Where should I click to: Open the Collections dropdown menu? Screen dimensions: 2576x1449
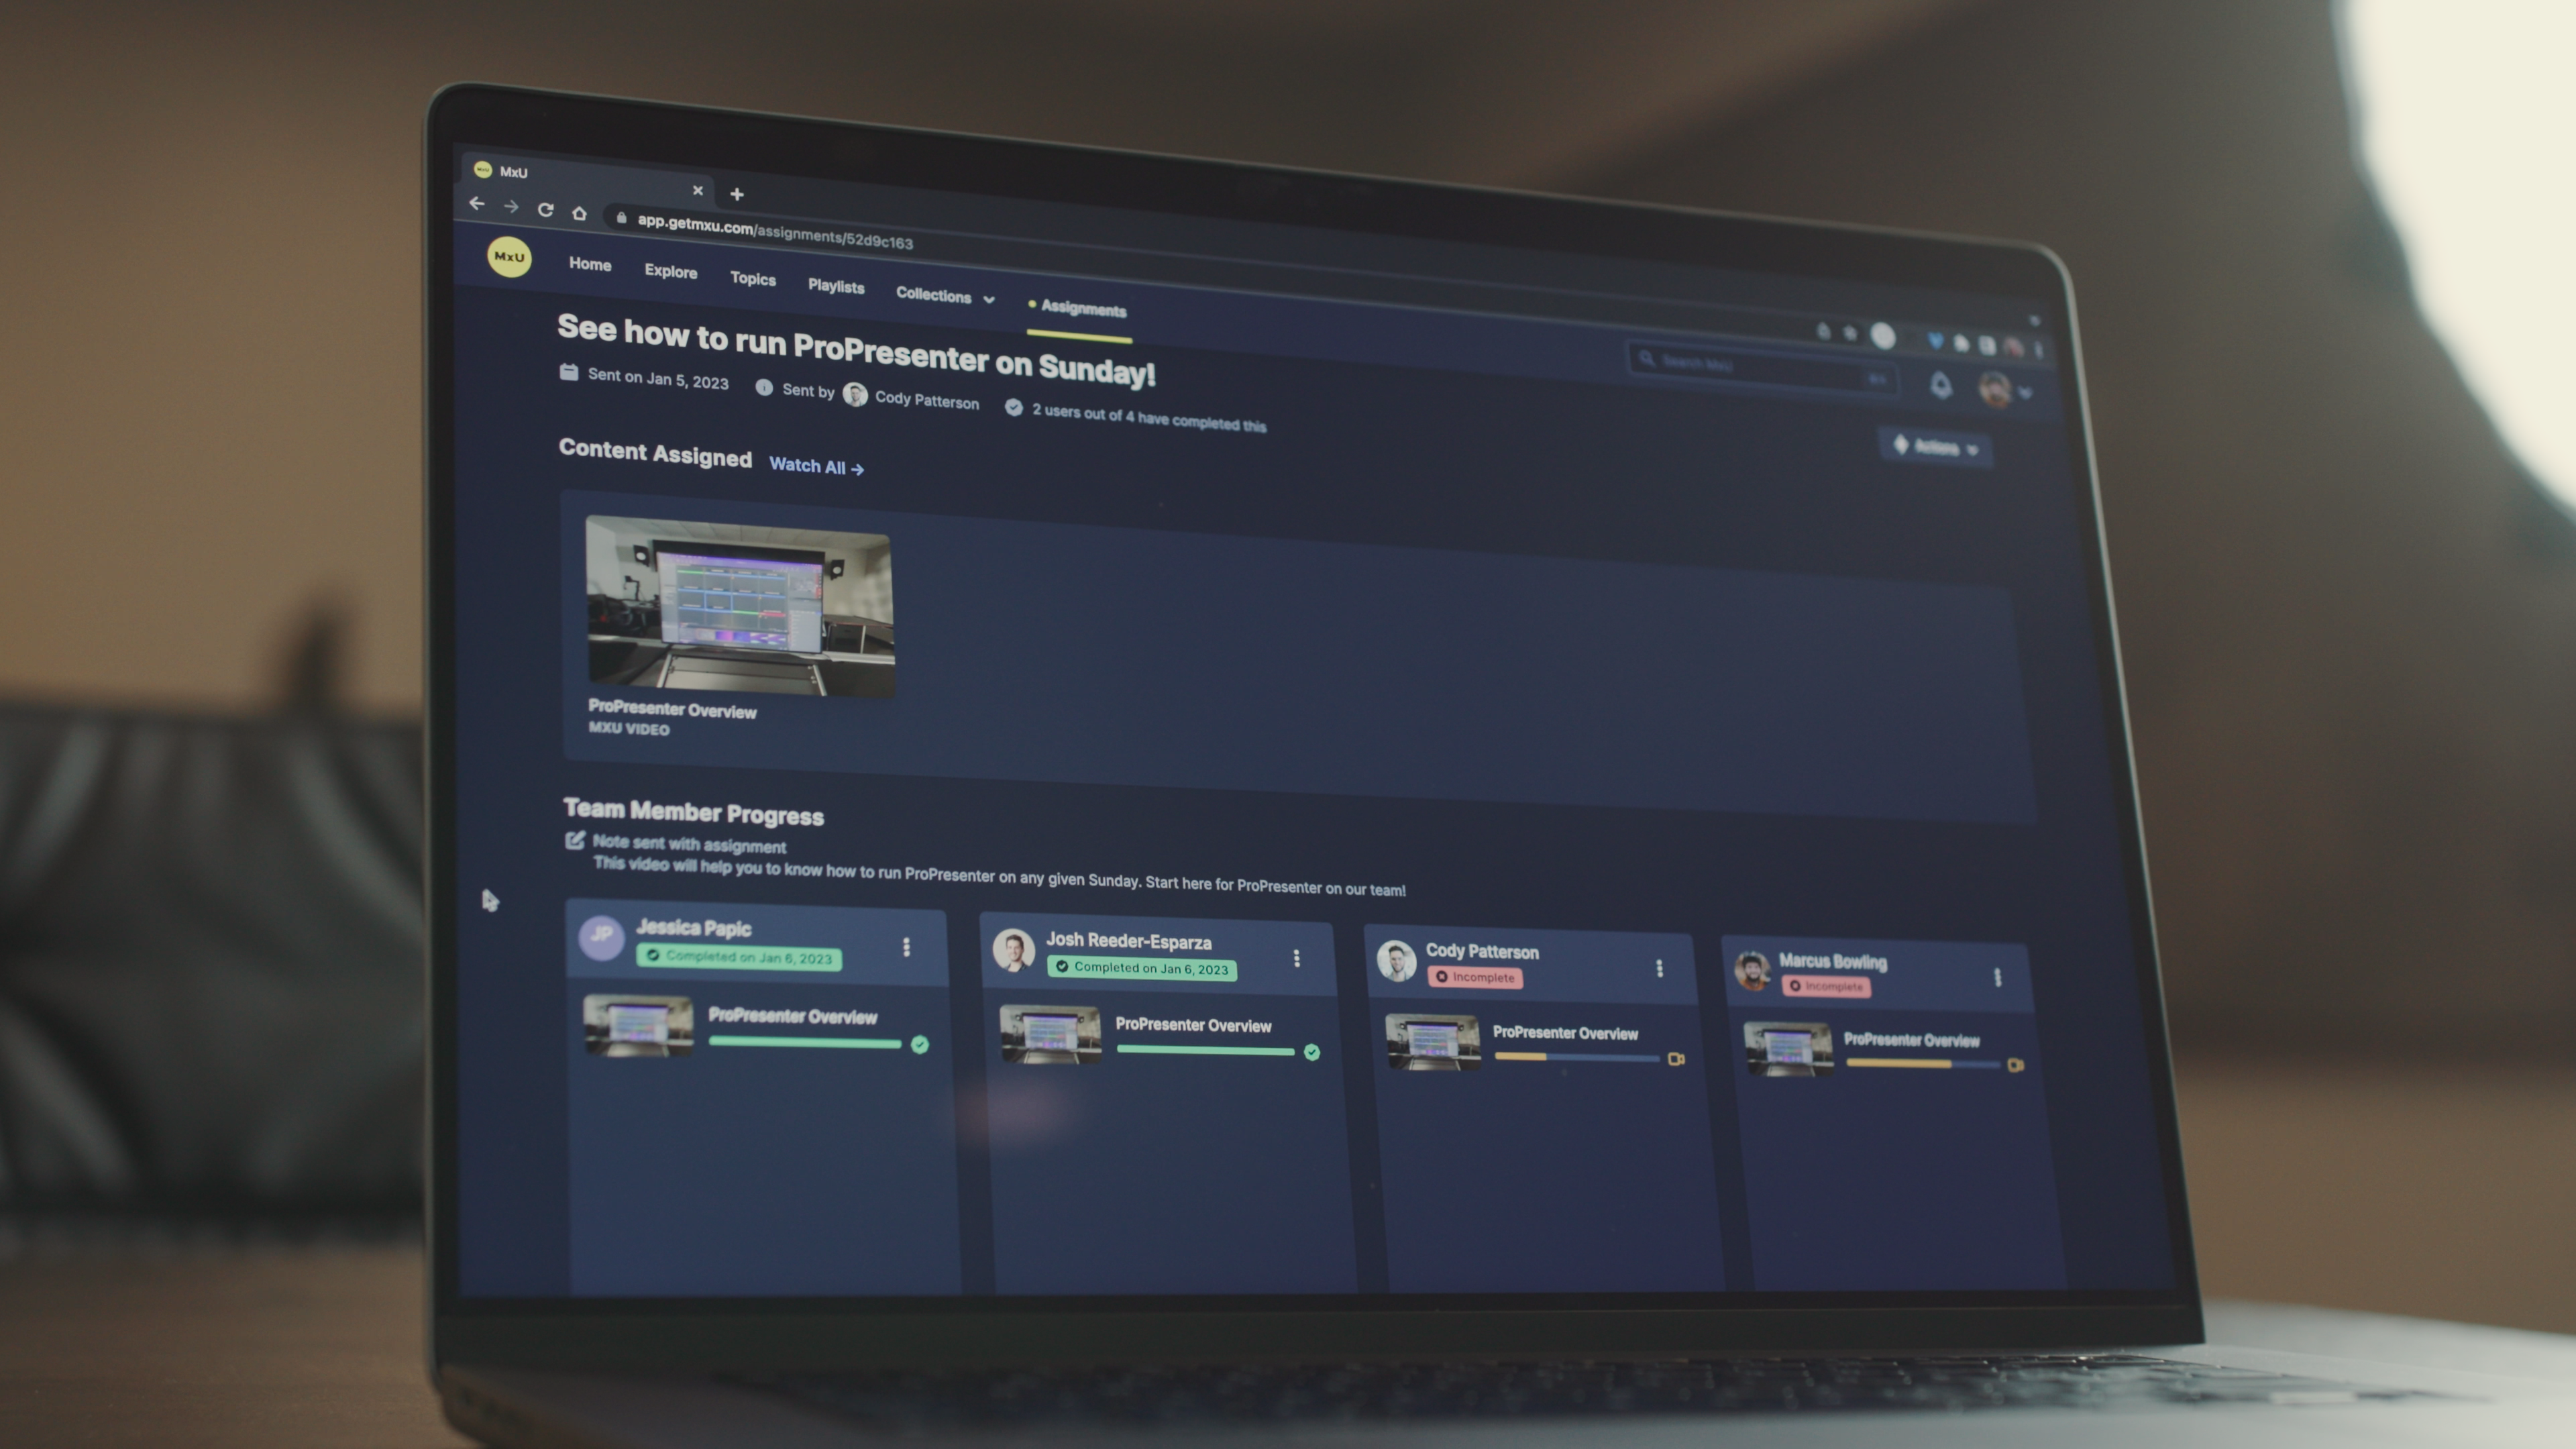tap(943, 295)
